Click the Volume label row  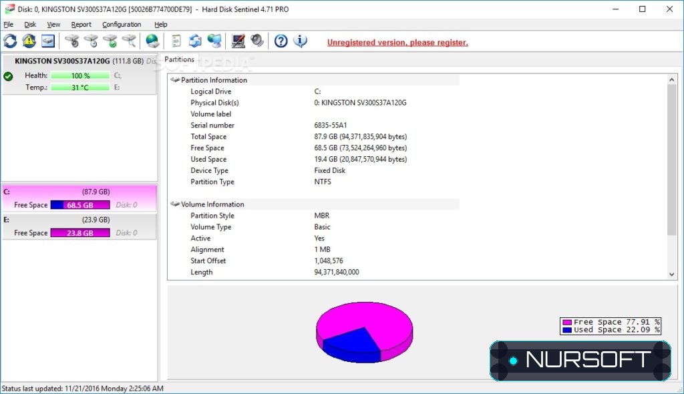coord(314,114)
